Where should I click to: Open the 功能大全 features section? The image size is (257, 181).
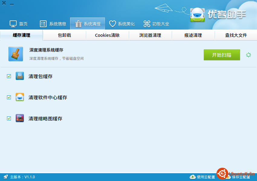tap(156, 24)
